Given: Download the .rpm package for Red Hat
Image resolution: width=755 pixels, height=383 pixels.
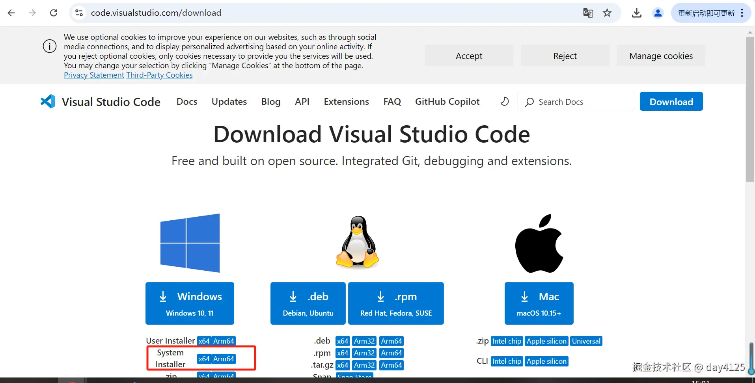Looking at the screenshot, I should [396, 303].
